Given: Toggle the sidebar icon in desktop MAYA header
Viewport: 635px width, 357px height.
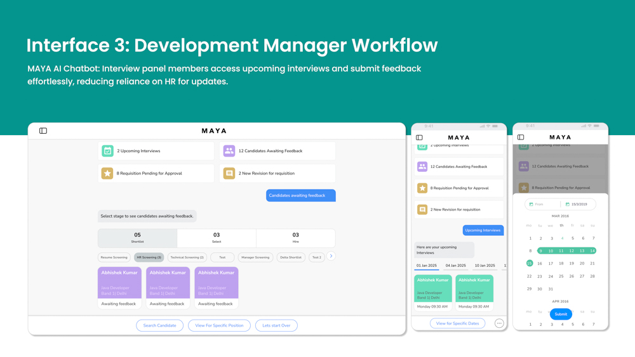Looking at the screenshot, I should coord(43,131).
